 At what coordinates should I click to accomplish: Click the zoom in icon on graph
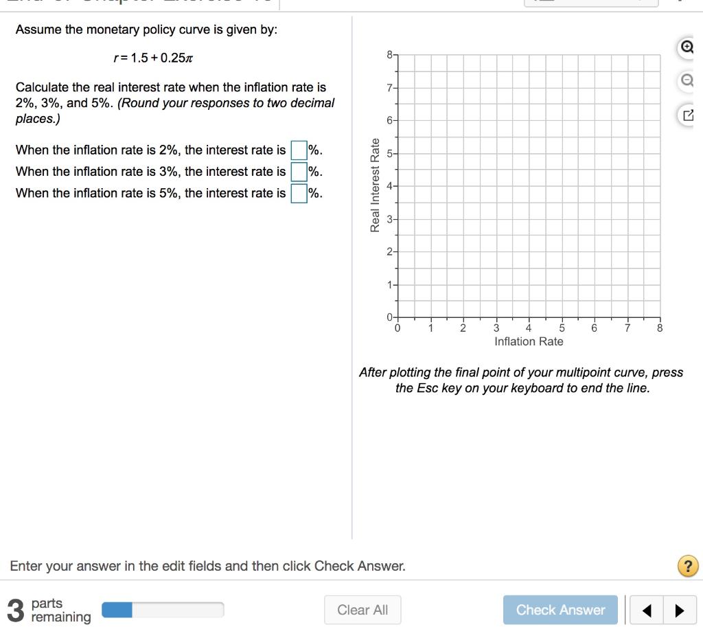point(687,47)
